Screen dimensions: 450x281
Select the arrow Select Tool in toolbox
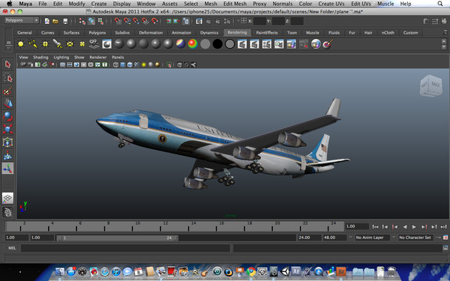pyautogui.click(x=7, y=64)
